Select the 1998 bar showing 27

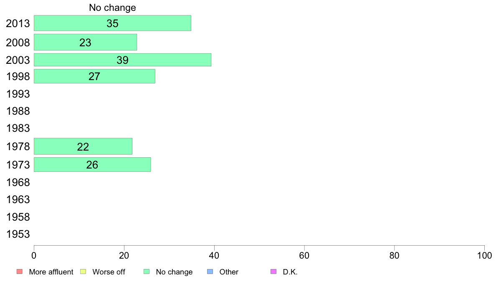94,76
